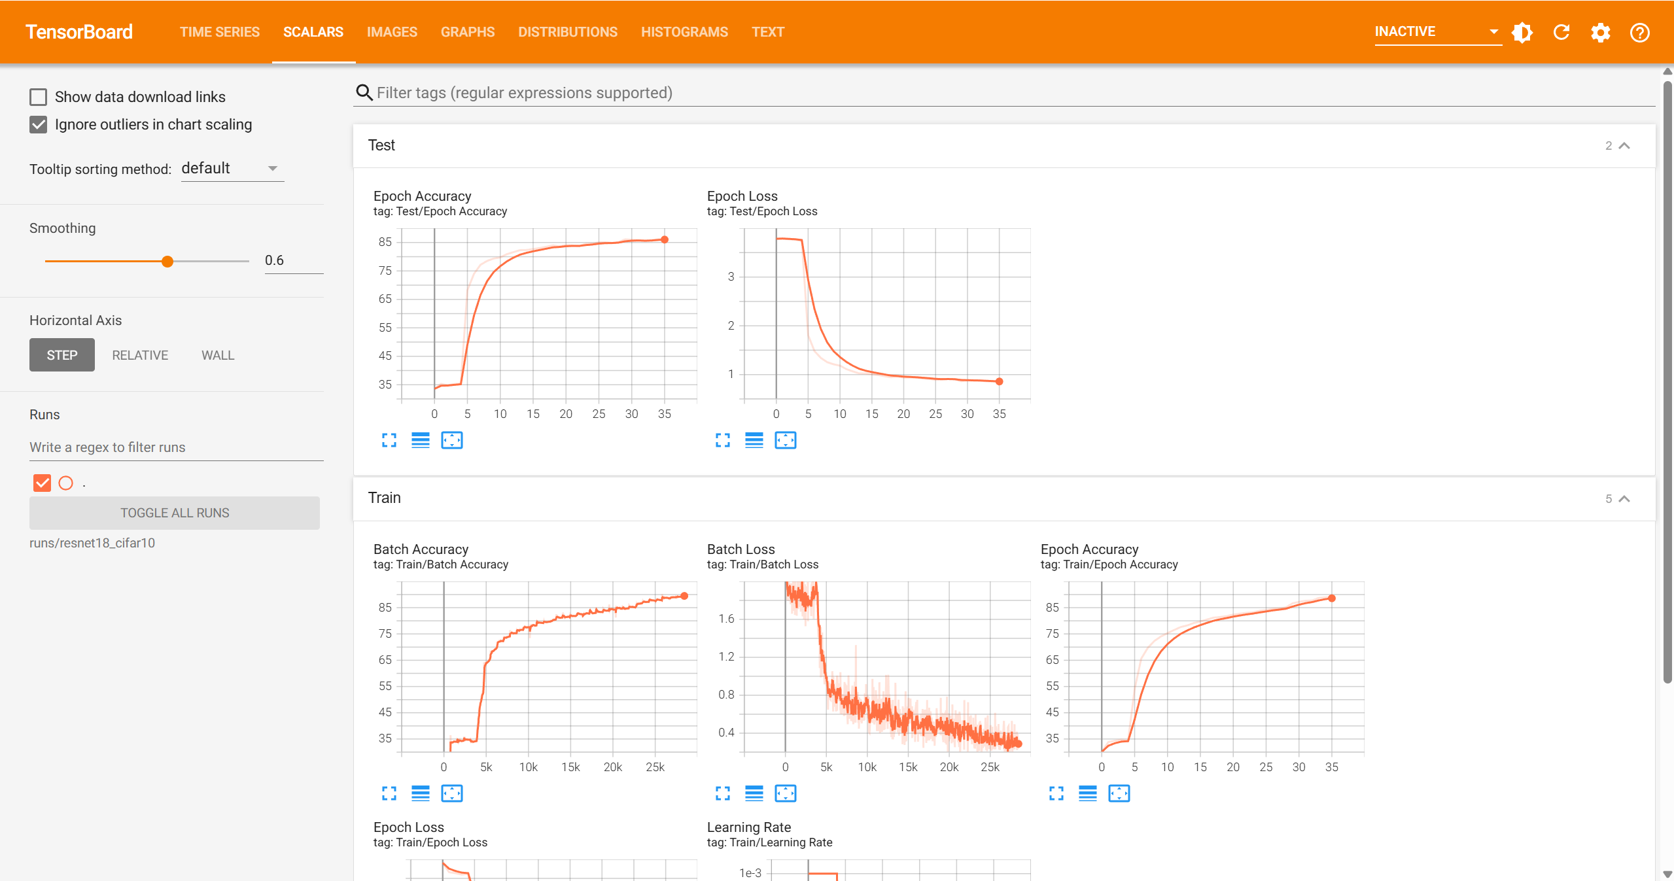This screenshot has height=881, width=1674.
Task: Select RELATIVE horizontal axis option
Action: [140, 355]
